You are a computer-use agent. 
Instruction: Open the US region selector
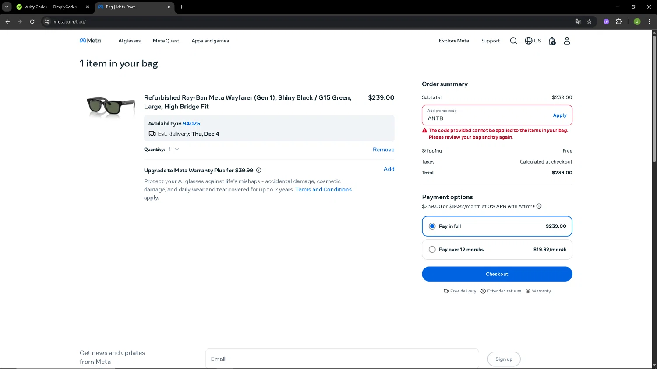click(x=533, y=41)
